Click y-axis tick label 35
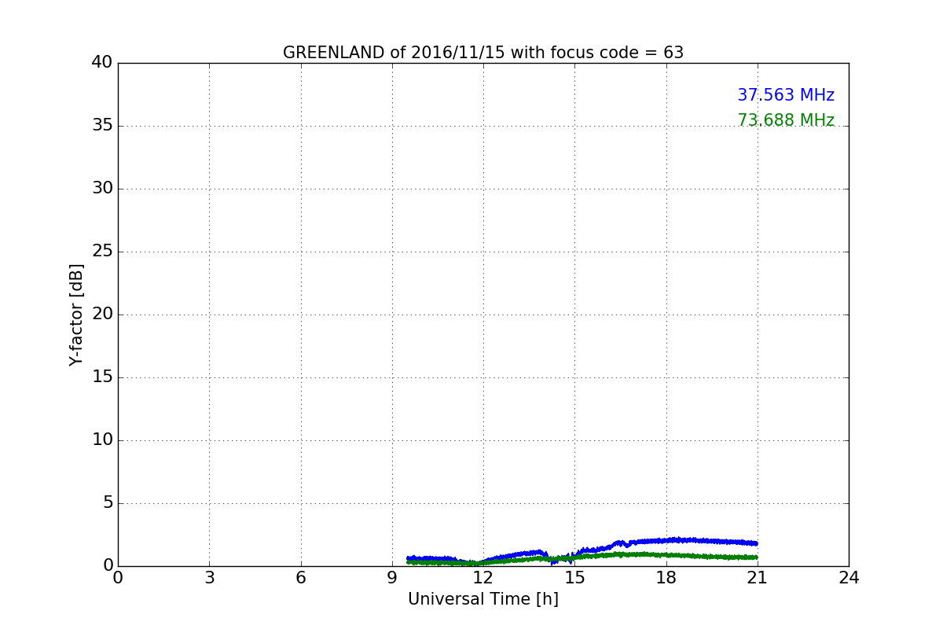 pos(102,126)
